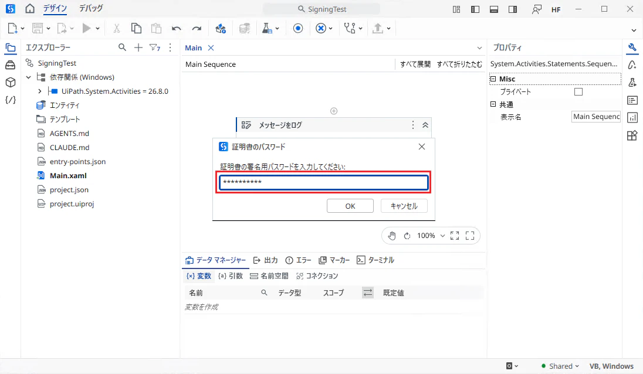Open the エラー panel tab
Screen dimensions: 643x374
[298, 260]
